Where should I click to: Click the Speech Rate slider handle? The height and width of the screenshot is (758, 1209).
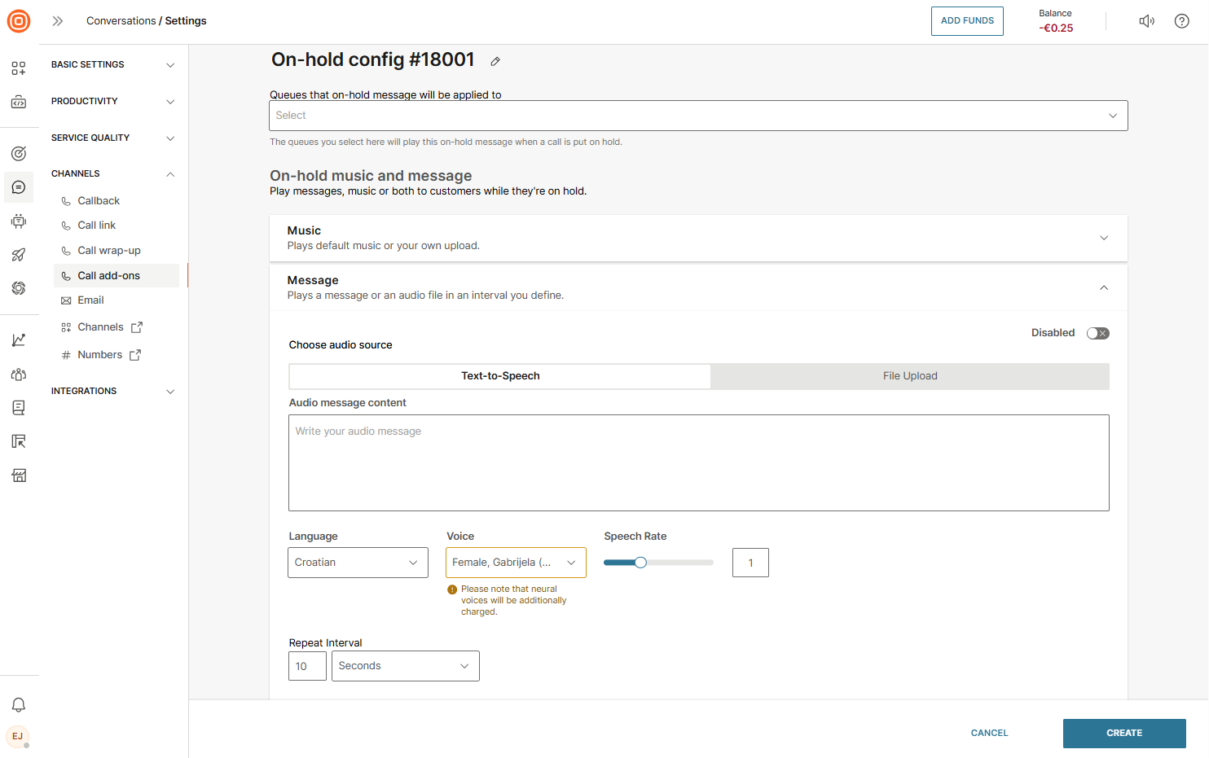640,563
